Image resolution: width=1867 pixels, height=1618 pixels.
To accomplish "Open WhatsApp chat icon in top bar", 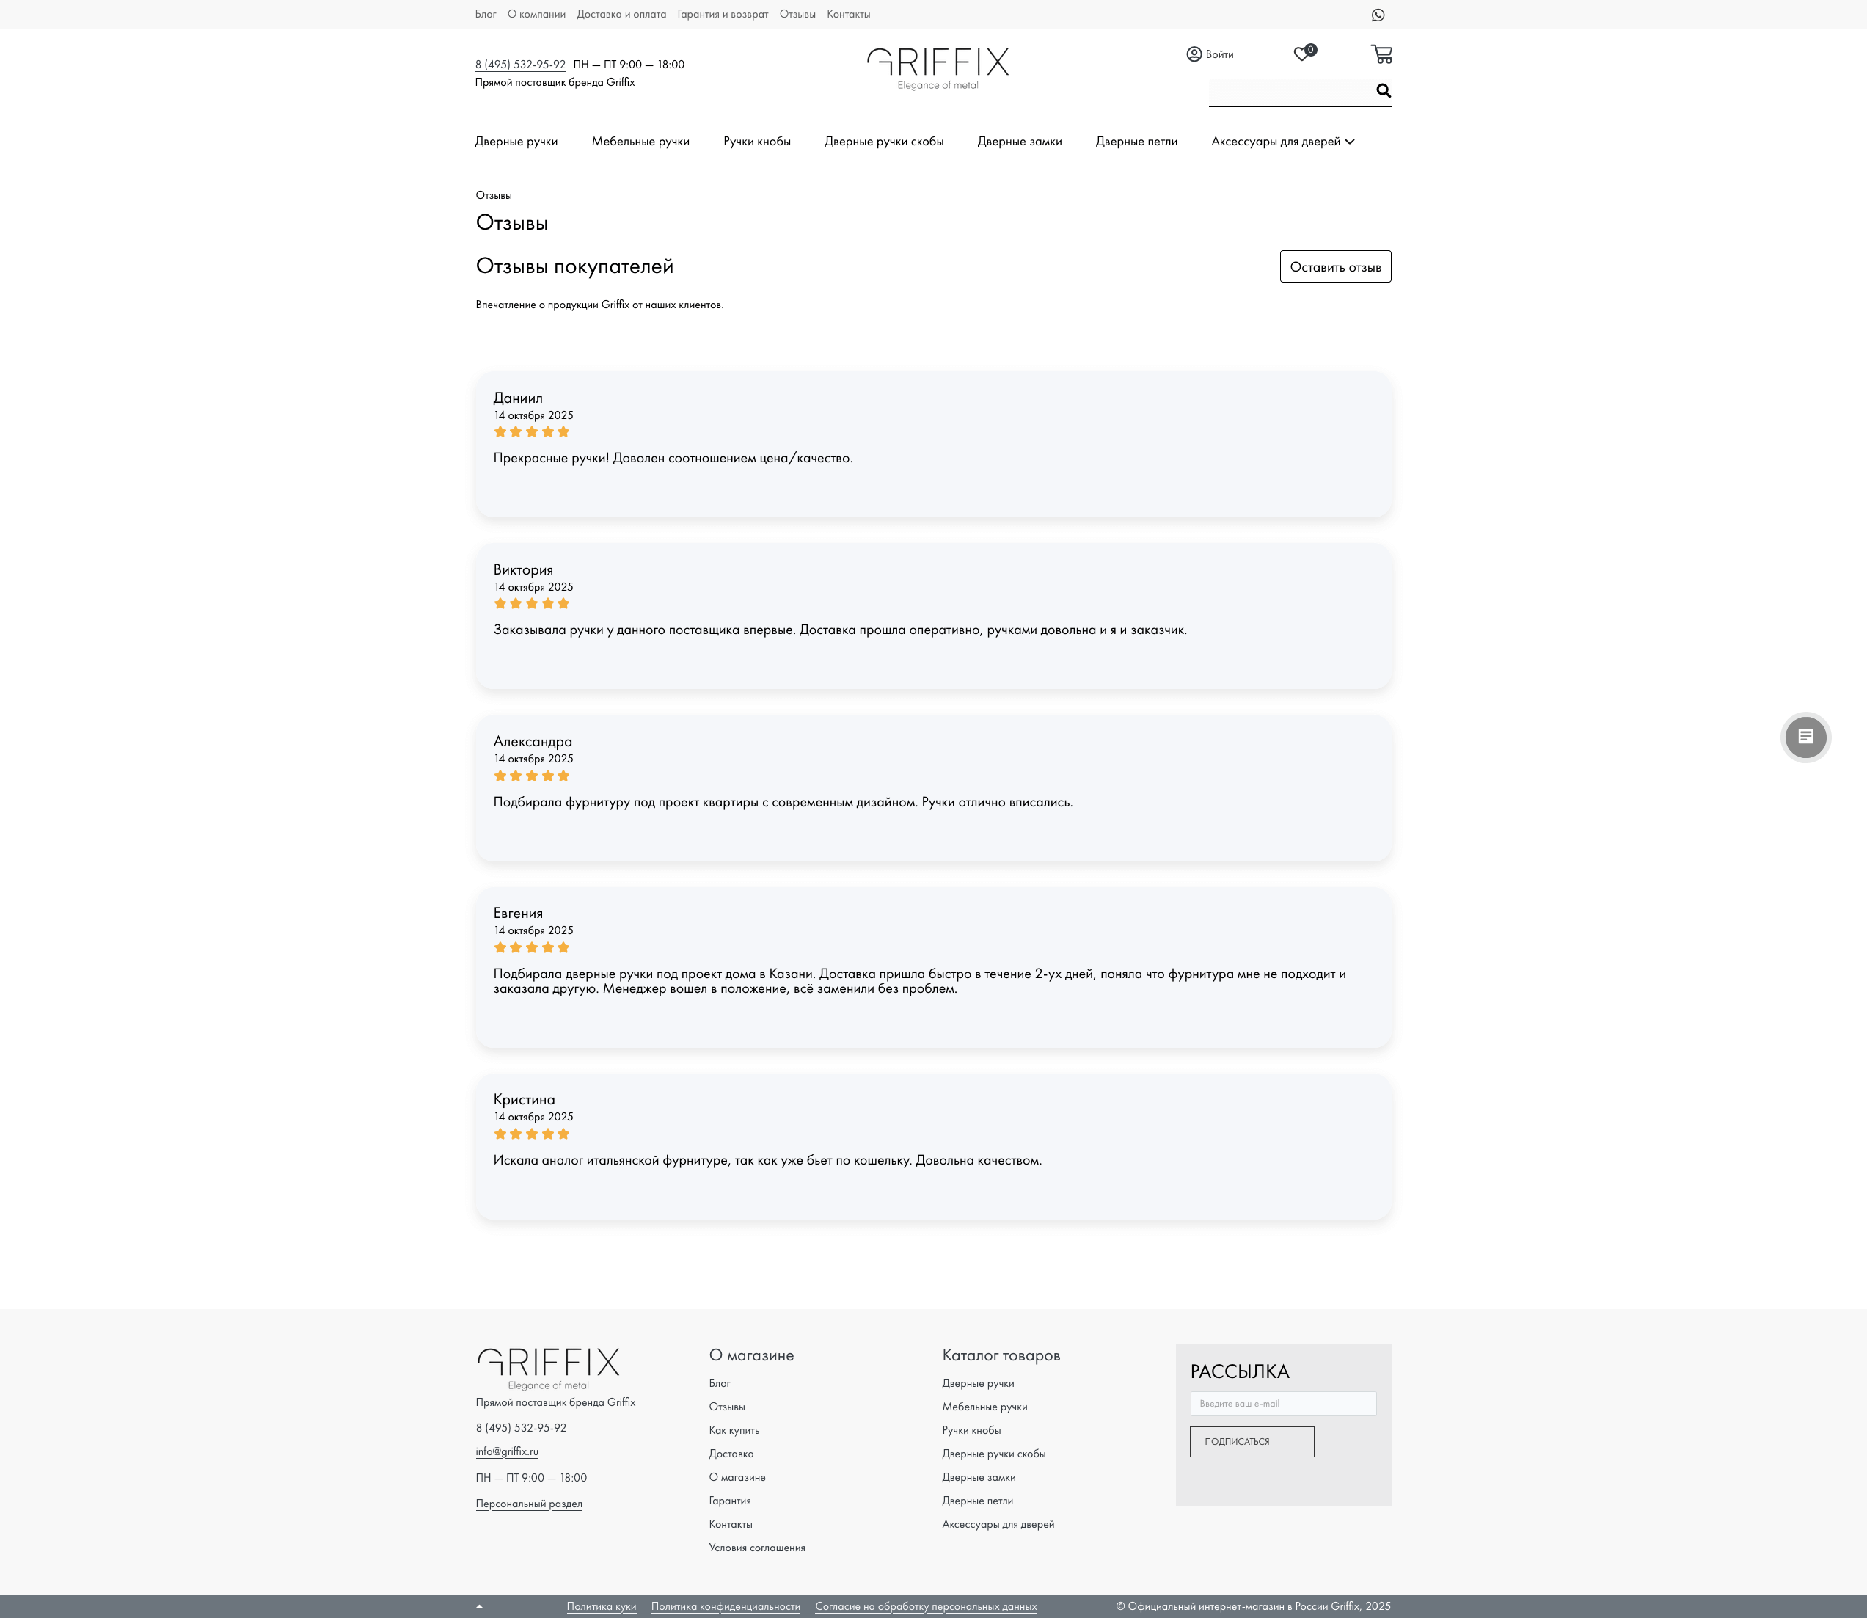I will (x=1378, y=15).
